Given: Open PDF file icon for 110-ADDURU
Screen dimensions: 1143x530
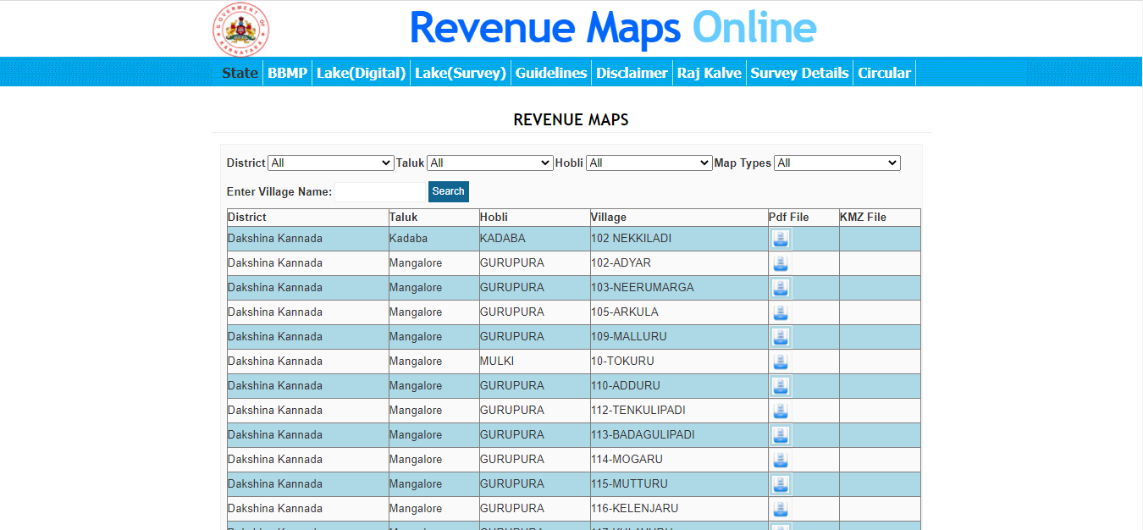Looking at the screenshot, I should pyautogui.click(x=781, y=386).
